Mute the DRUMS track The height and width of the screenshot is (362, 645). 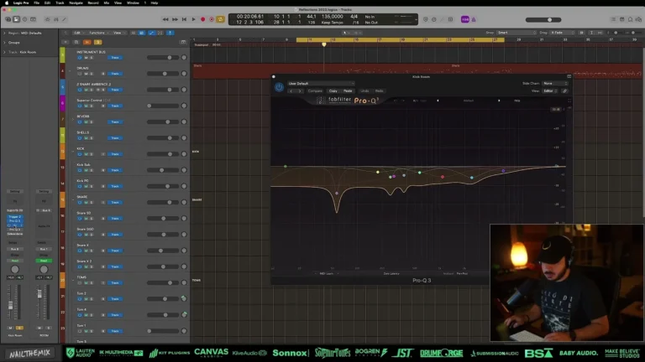click(86, 75)
